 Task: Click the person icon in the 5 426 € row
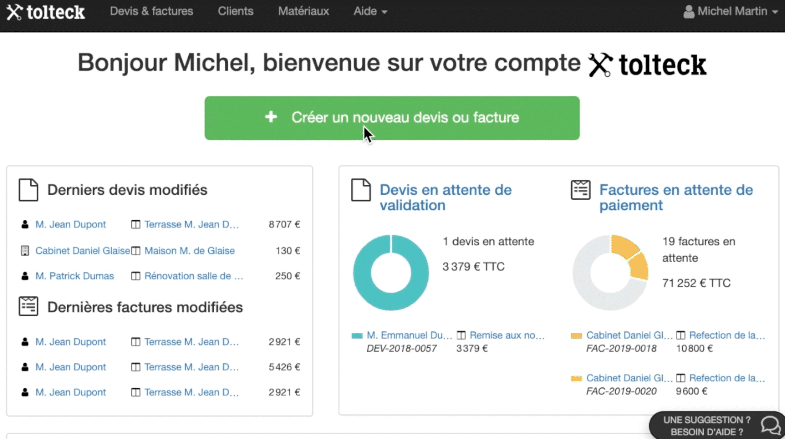25,367
